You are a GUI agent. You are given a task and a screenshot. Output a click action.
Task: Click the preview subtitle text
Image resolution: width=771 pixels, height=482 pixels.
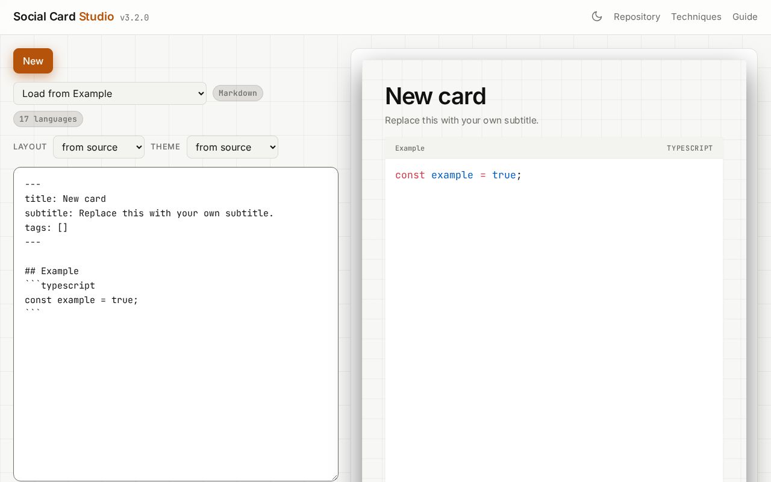[461, 120]
